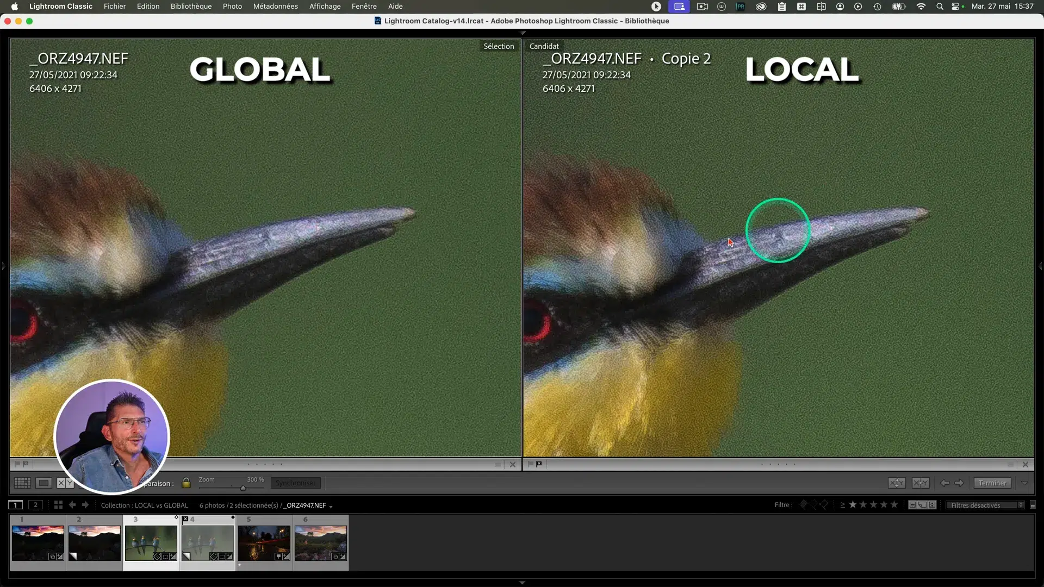Click the Terminer button

click(x=992, y=483)
